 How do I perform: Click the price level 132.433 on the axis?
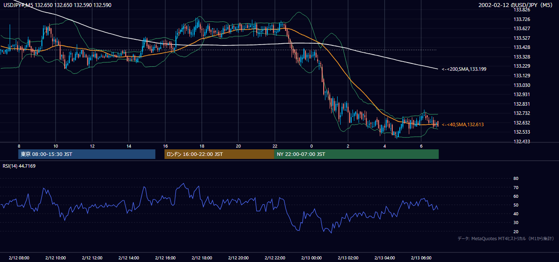pyautogui.click(x=522, y=141)
